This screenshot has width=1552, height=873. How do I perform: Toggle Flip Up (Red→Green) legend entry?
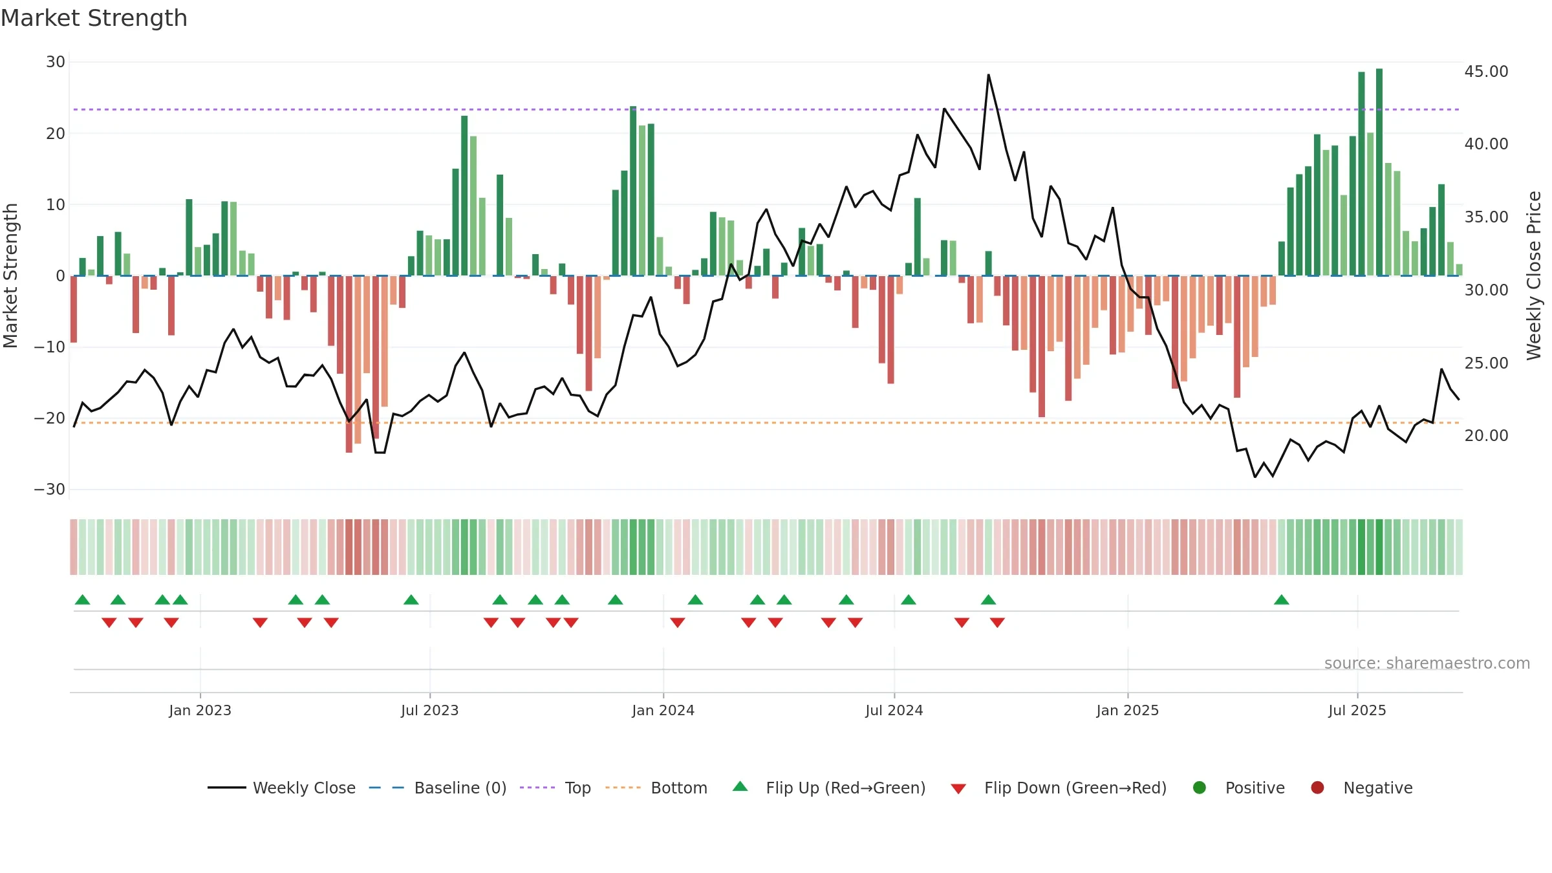829,788
